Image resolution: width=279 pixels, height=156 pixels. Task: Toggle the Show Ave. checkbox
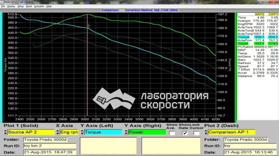[172, 133]
